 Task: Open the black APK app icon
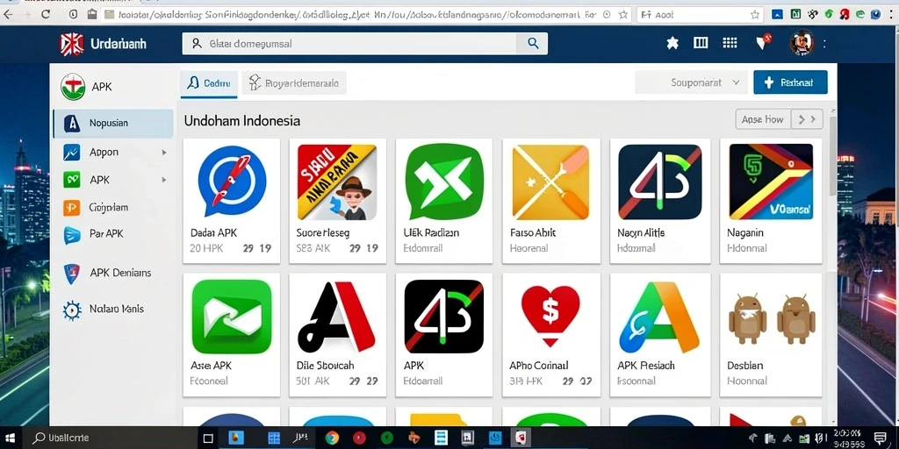coord(443,317)
